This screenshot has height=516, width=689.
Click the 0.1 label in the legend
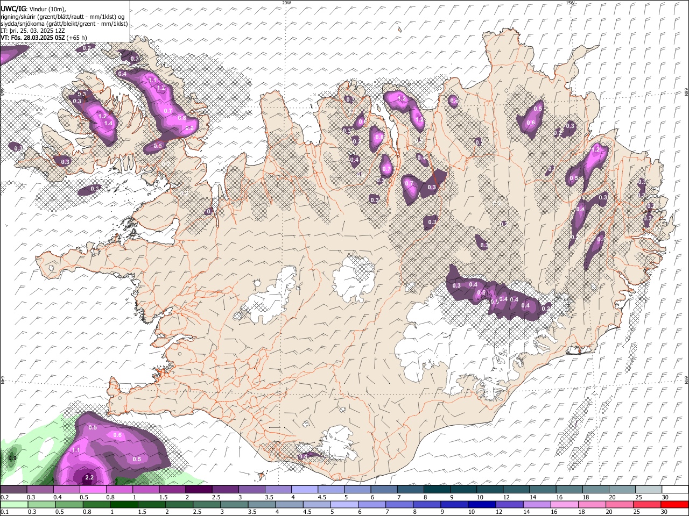tap(4, 512)
